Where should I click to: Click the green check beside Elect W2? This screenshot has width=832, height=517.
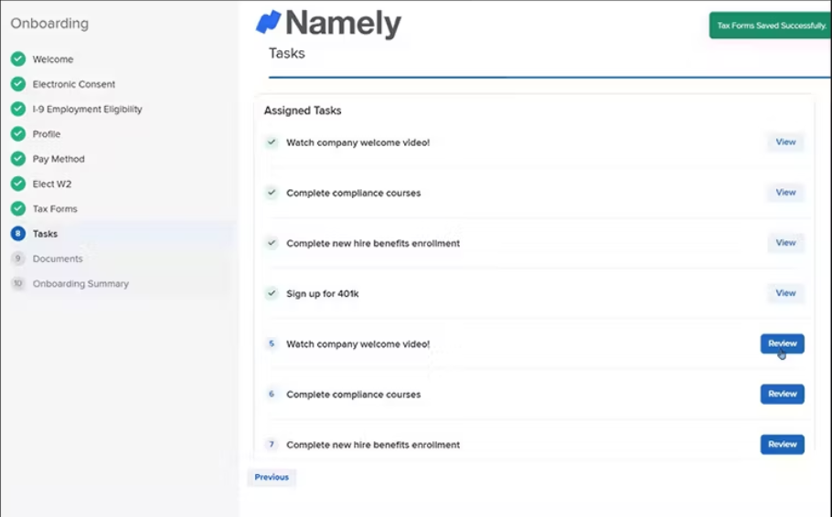click(x=18, y=184)
